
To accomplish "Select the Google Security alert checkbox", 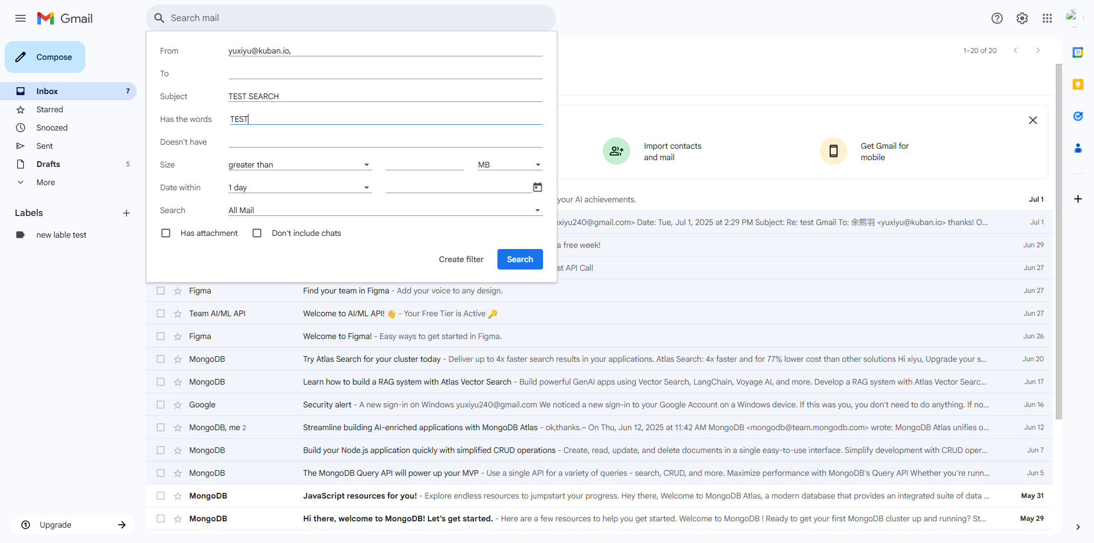I will coord(161,405).
